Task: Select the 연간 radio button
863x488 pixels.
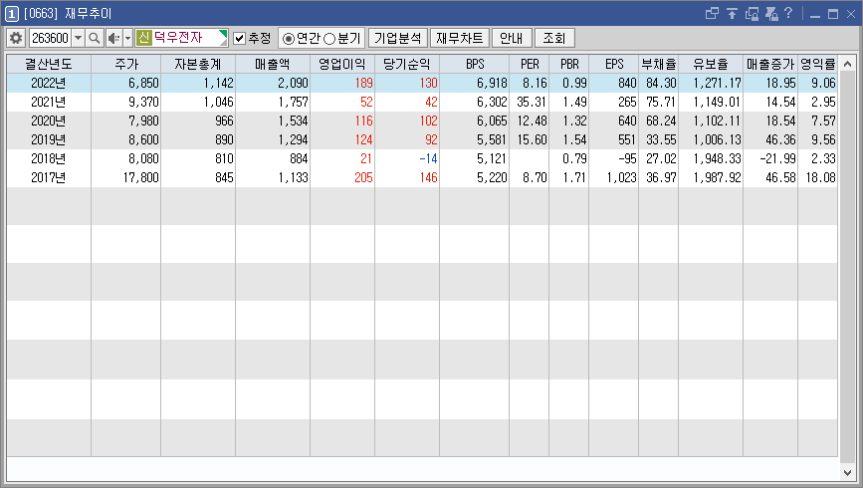Action: [288, 39]
